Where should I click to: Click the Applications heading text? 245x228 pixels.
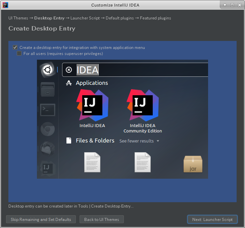tap(92, 83)
